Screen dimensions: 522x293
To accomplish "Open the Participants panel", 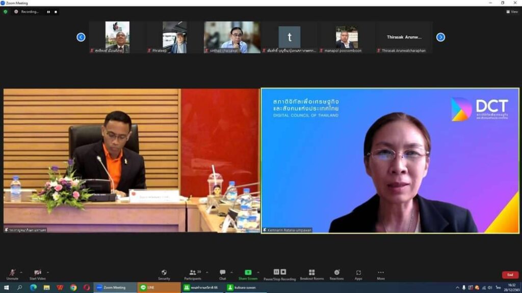I will click(x=192, y=274).
